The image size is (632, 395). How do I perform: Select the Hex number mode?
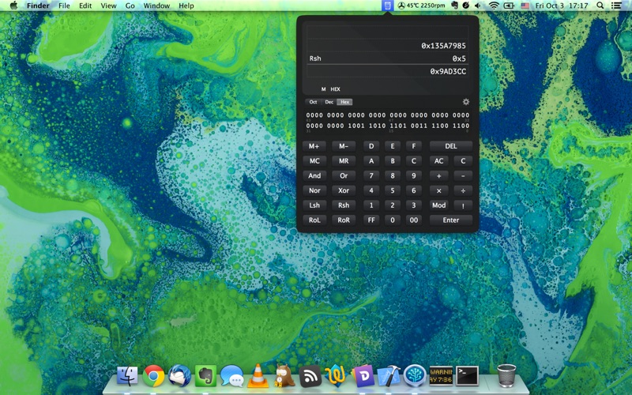click(344, 102)
